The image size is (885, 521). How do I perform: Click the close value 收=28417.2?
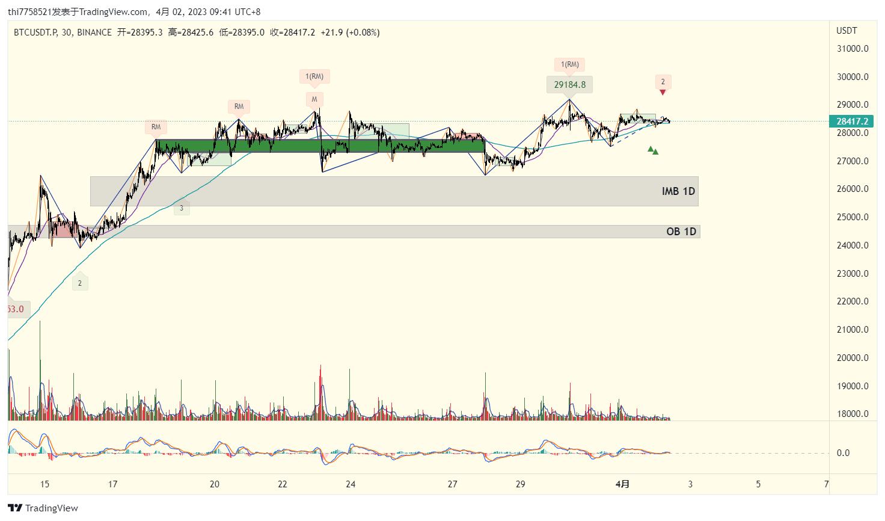292,32
